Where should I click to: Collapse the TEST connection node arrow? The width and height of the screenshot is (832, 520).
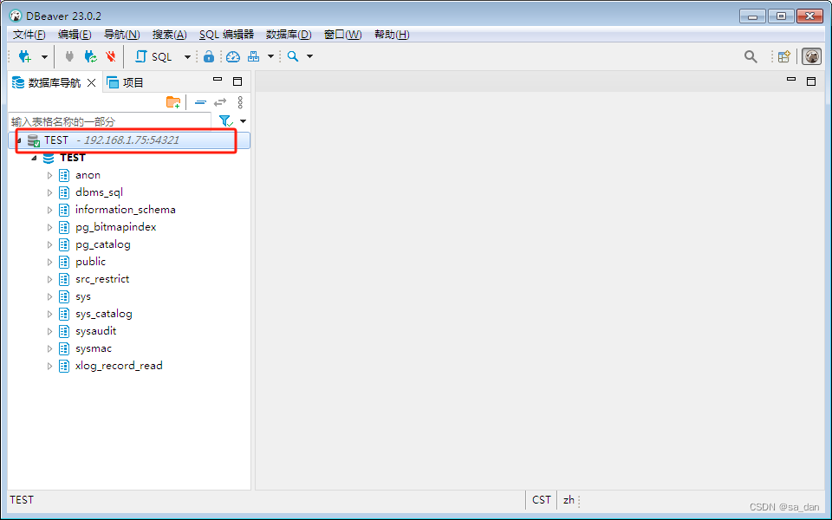20,140
